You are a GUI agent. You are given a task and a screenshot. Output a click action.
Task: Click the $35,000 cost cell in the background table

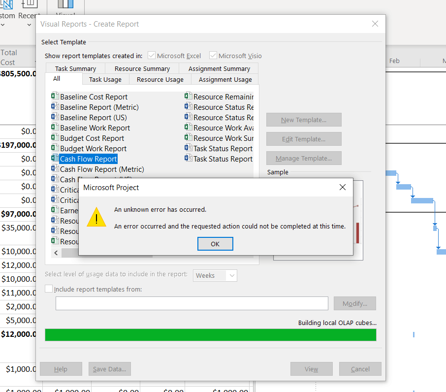point(19,228)
